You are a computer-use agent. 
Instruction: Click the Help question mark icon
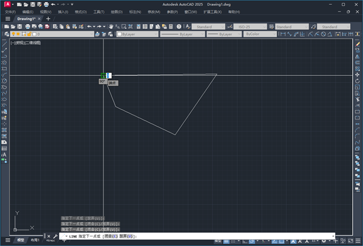[x=178, y=27]
